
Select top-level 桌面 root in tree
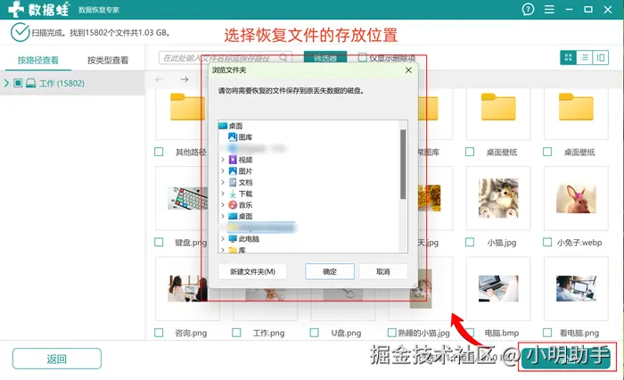click(230, 126)
